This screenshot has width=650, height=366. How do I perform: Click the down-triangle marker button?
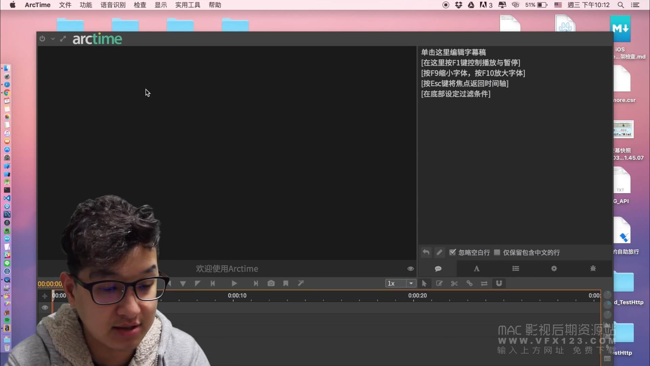point(183,284)
